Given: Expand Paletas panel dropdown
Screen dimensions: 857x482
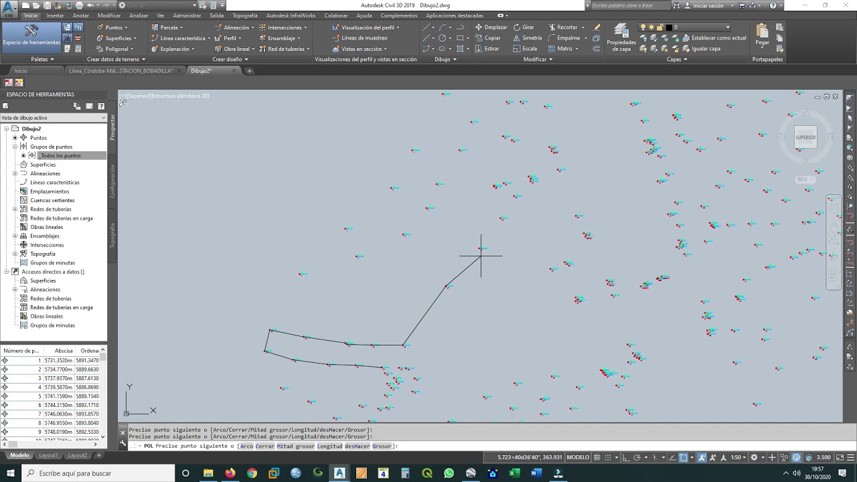Looking at the screenshot, I should pyautogui.click(x=42, y=60).
